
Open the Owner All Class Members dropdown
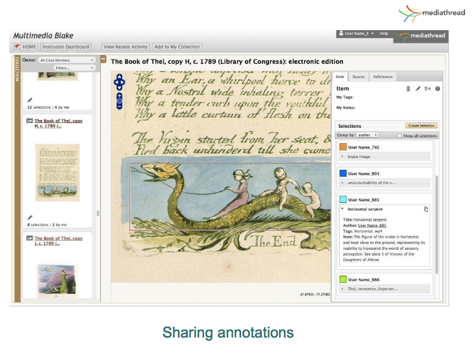point(67,60)
